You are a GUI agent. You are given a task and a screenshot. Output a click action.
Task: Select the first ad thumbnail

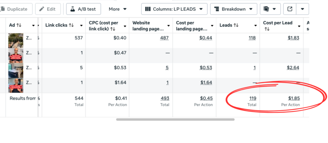tap(16, 40)
